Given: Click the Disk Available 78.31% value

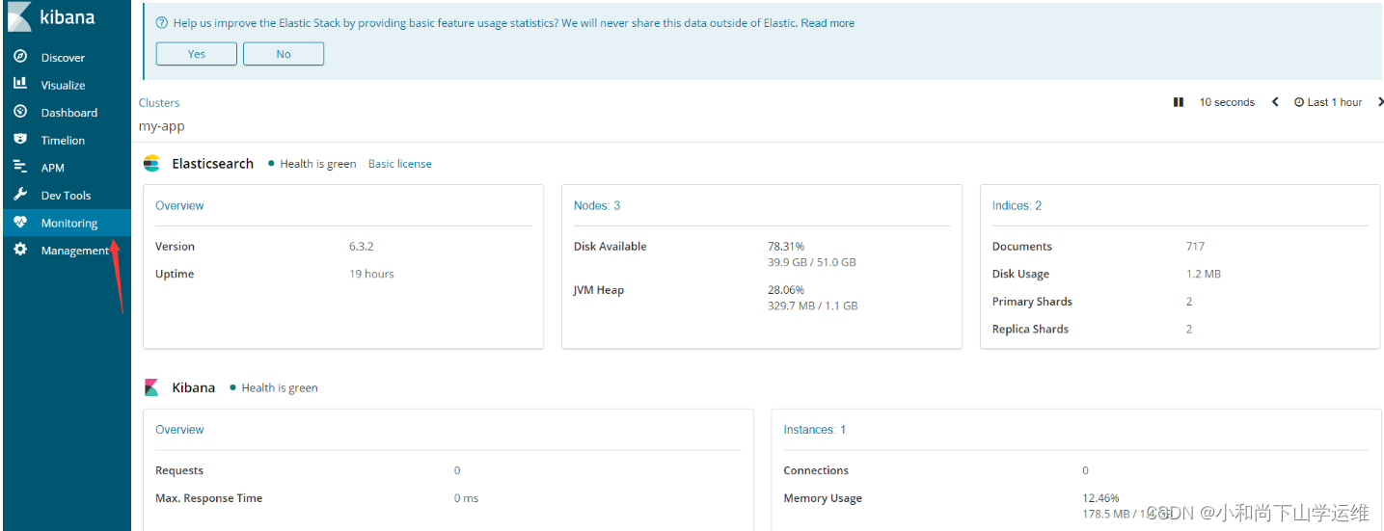Looking at the screenshot, I should pos(786,247).
